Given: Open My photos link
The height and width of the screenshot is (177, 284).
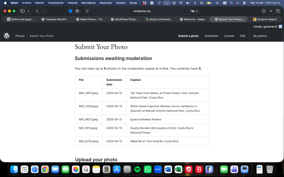Looking at the screenshot, I should pyautogui.click(x=260, y=36).
